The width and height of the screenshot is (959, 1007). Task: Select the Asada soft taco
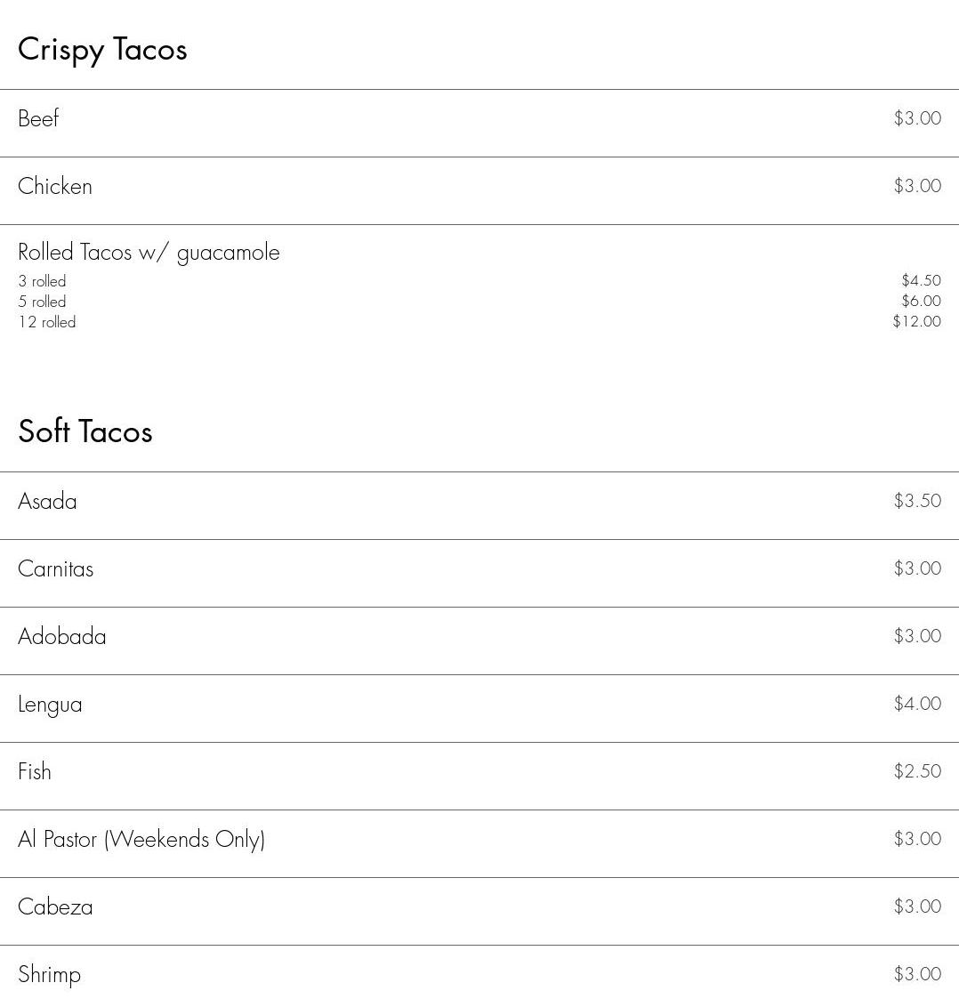point(47,501)
